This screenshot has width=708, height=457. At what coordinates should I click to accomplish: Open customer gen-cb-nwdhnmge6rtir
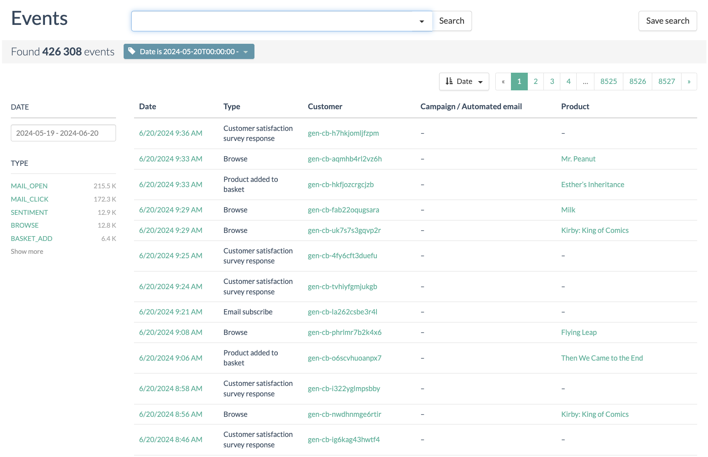(x=344, y=414)
